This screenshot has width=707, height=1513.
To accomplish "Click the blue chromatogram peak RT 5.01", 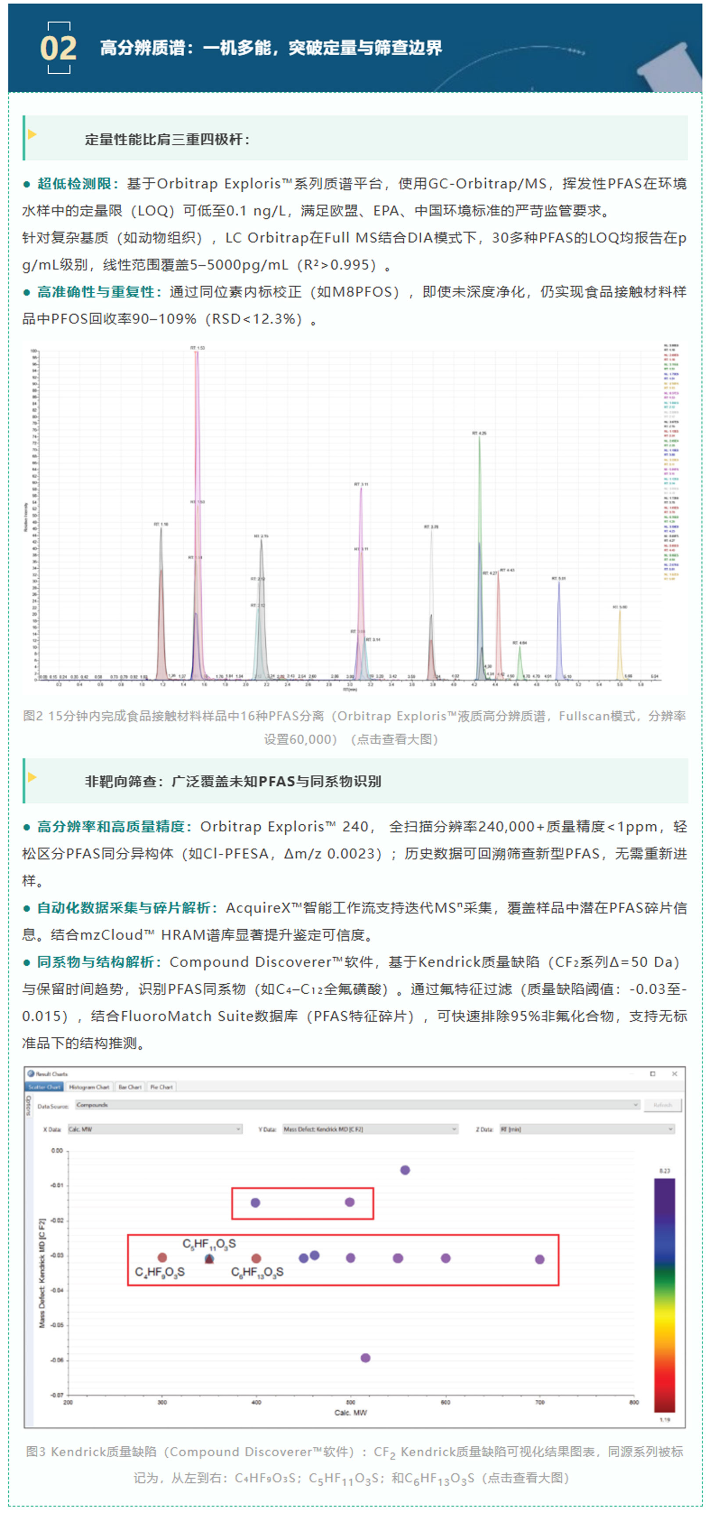I will 558,631.
